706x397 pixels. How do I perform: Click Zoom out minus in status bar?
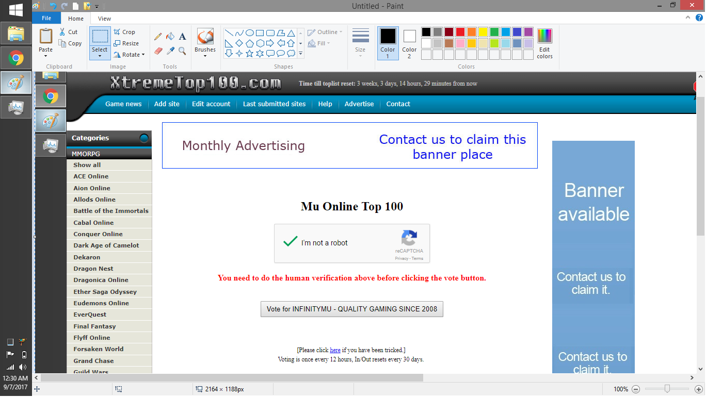(x=636, y=389)
